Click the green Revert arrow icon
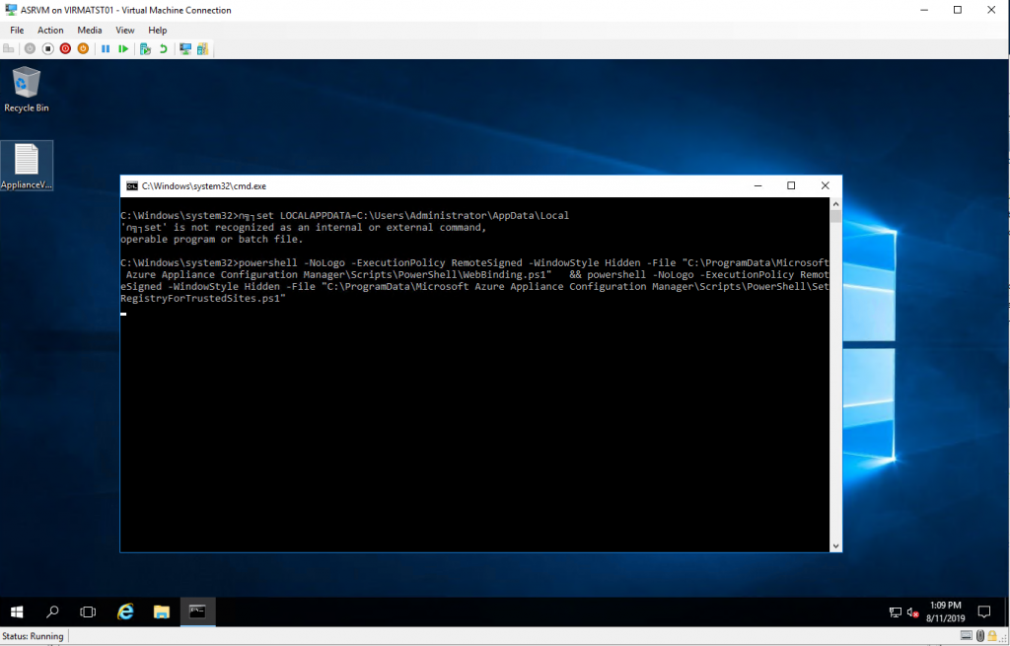This screenshot has height=646, width=1010. click(164, 49)
